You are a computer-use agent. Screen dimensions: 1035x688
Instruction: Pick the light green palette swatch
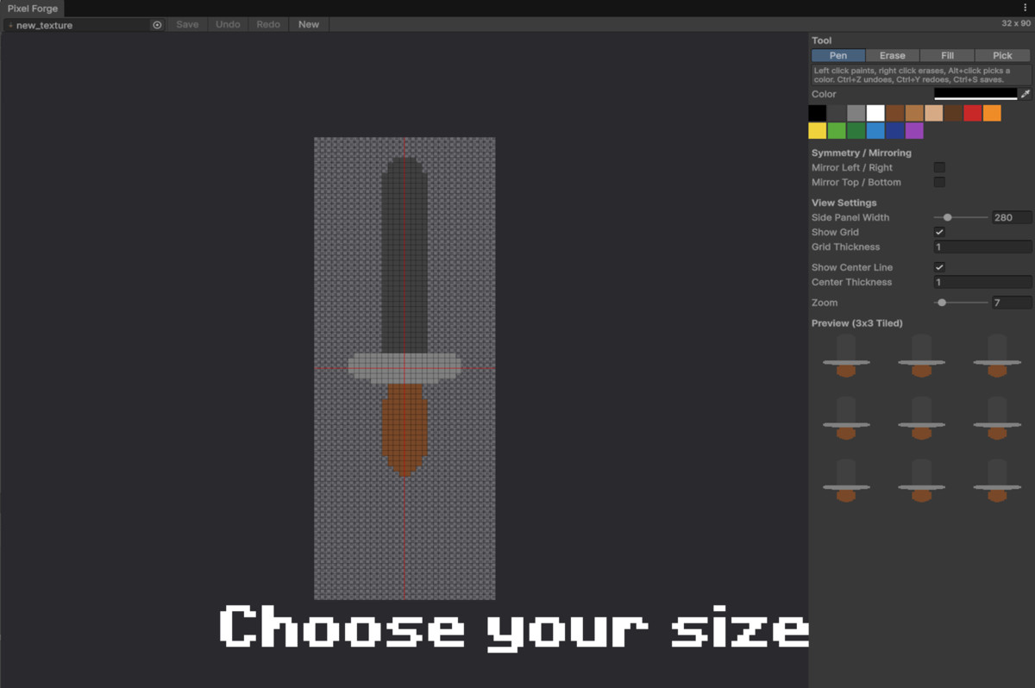click(x=837, y=131)
